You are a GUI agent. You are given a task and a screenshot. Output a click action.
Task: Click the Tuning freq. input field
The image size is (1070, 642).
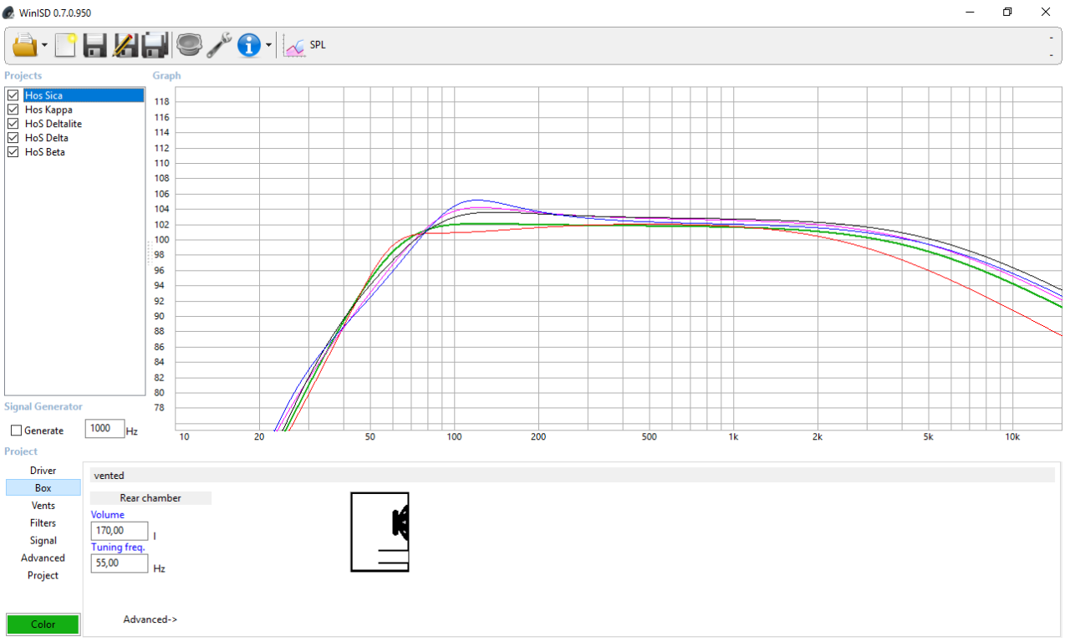(120, 563)
